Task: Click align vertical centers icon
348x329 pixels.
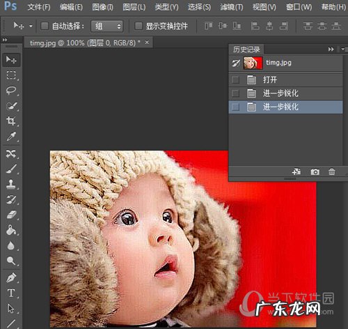Action: [223, 26]
